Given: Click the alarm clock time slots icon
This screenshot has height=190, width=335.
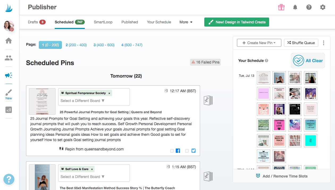Looking at the screenshot, I should 258,176.
